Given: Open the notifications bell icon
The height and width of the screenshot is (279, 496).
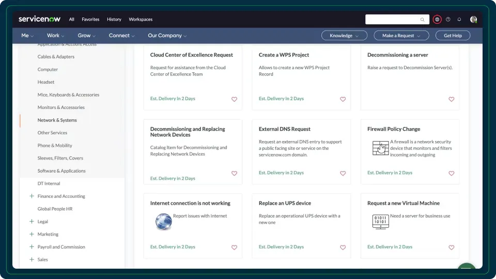Looking at the screenshot, I should coord(459,20).
